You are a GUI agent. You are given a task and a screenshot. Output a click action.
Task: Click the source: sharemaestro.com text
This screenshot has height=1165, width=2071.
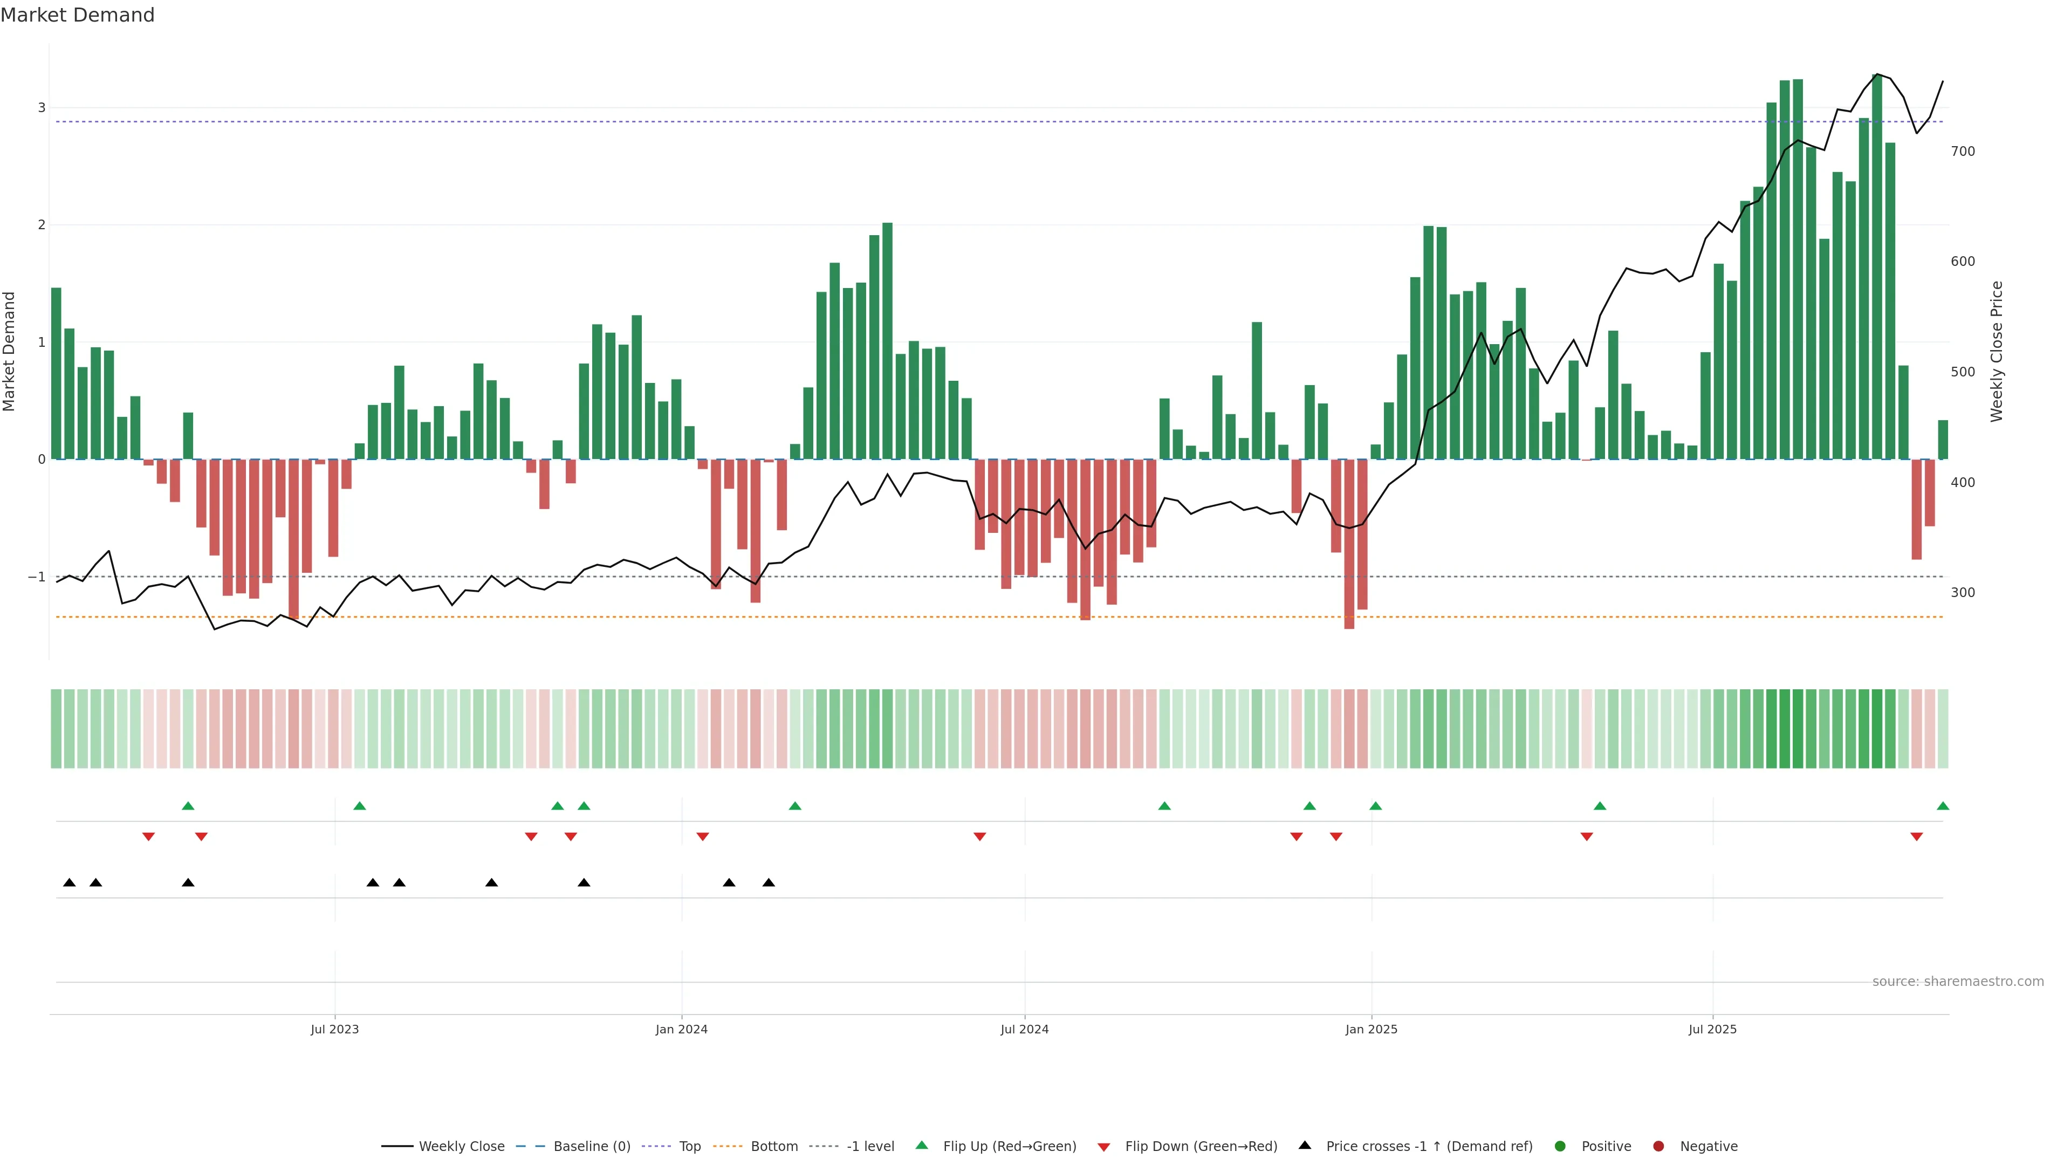click(1958, 981)
